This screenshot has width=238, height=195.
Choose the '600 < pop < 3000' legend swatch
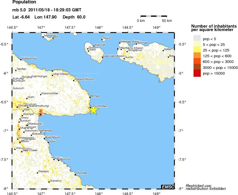pos(197,61)
